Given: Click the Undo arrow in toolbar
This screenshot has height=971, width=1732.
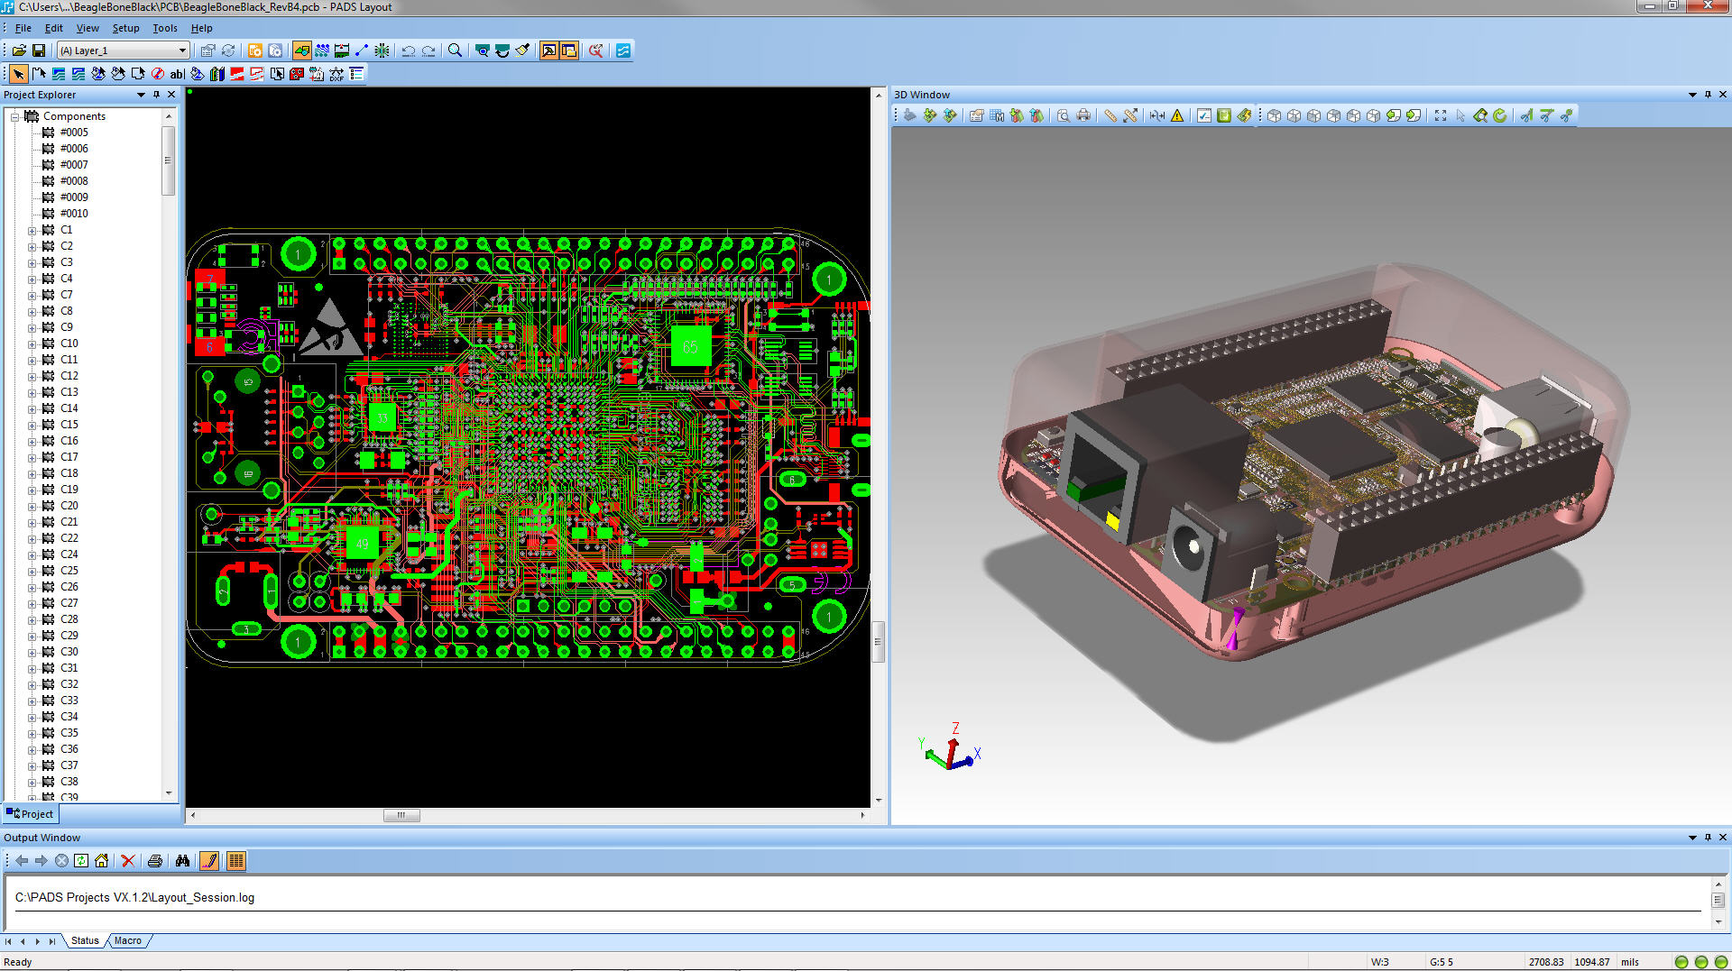Looking at the screenshot, I should (x=409, y=50).
